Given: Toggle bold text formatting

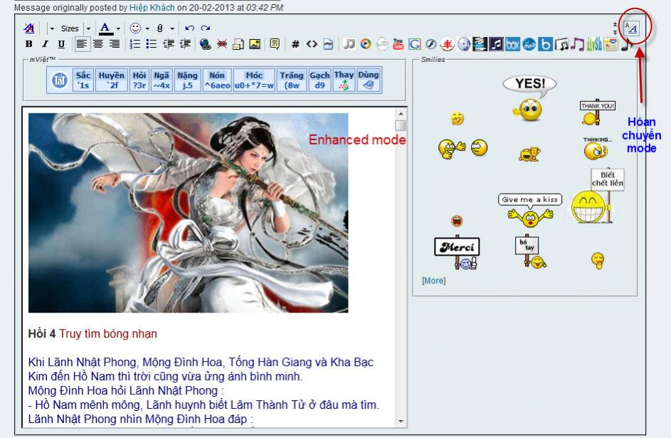Looking at the screenshot, I should (29, 44).
